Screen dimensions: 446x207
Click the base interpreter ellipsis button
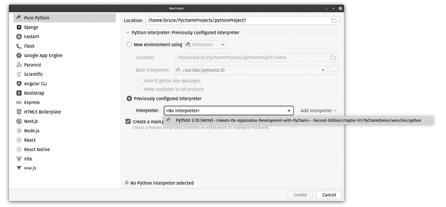334,70
